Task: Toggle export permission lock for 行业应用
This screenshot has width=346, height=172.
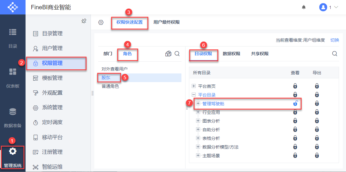Action: pyautogui.click(x=317, y=112)
